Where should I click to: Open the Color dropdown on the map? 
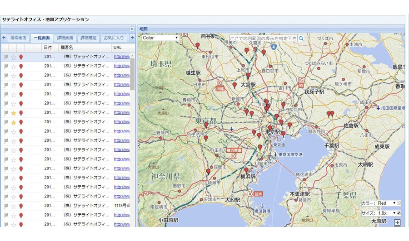coord(160,38)
